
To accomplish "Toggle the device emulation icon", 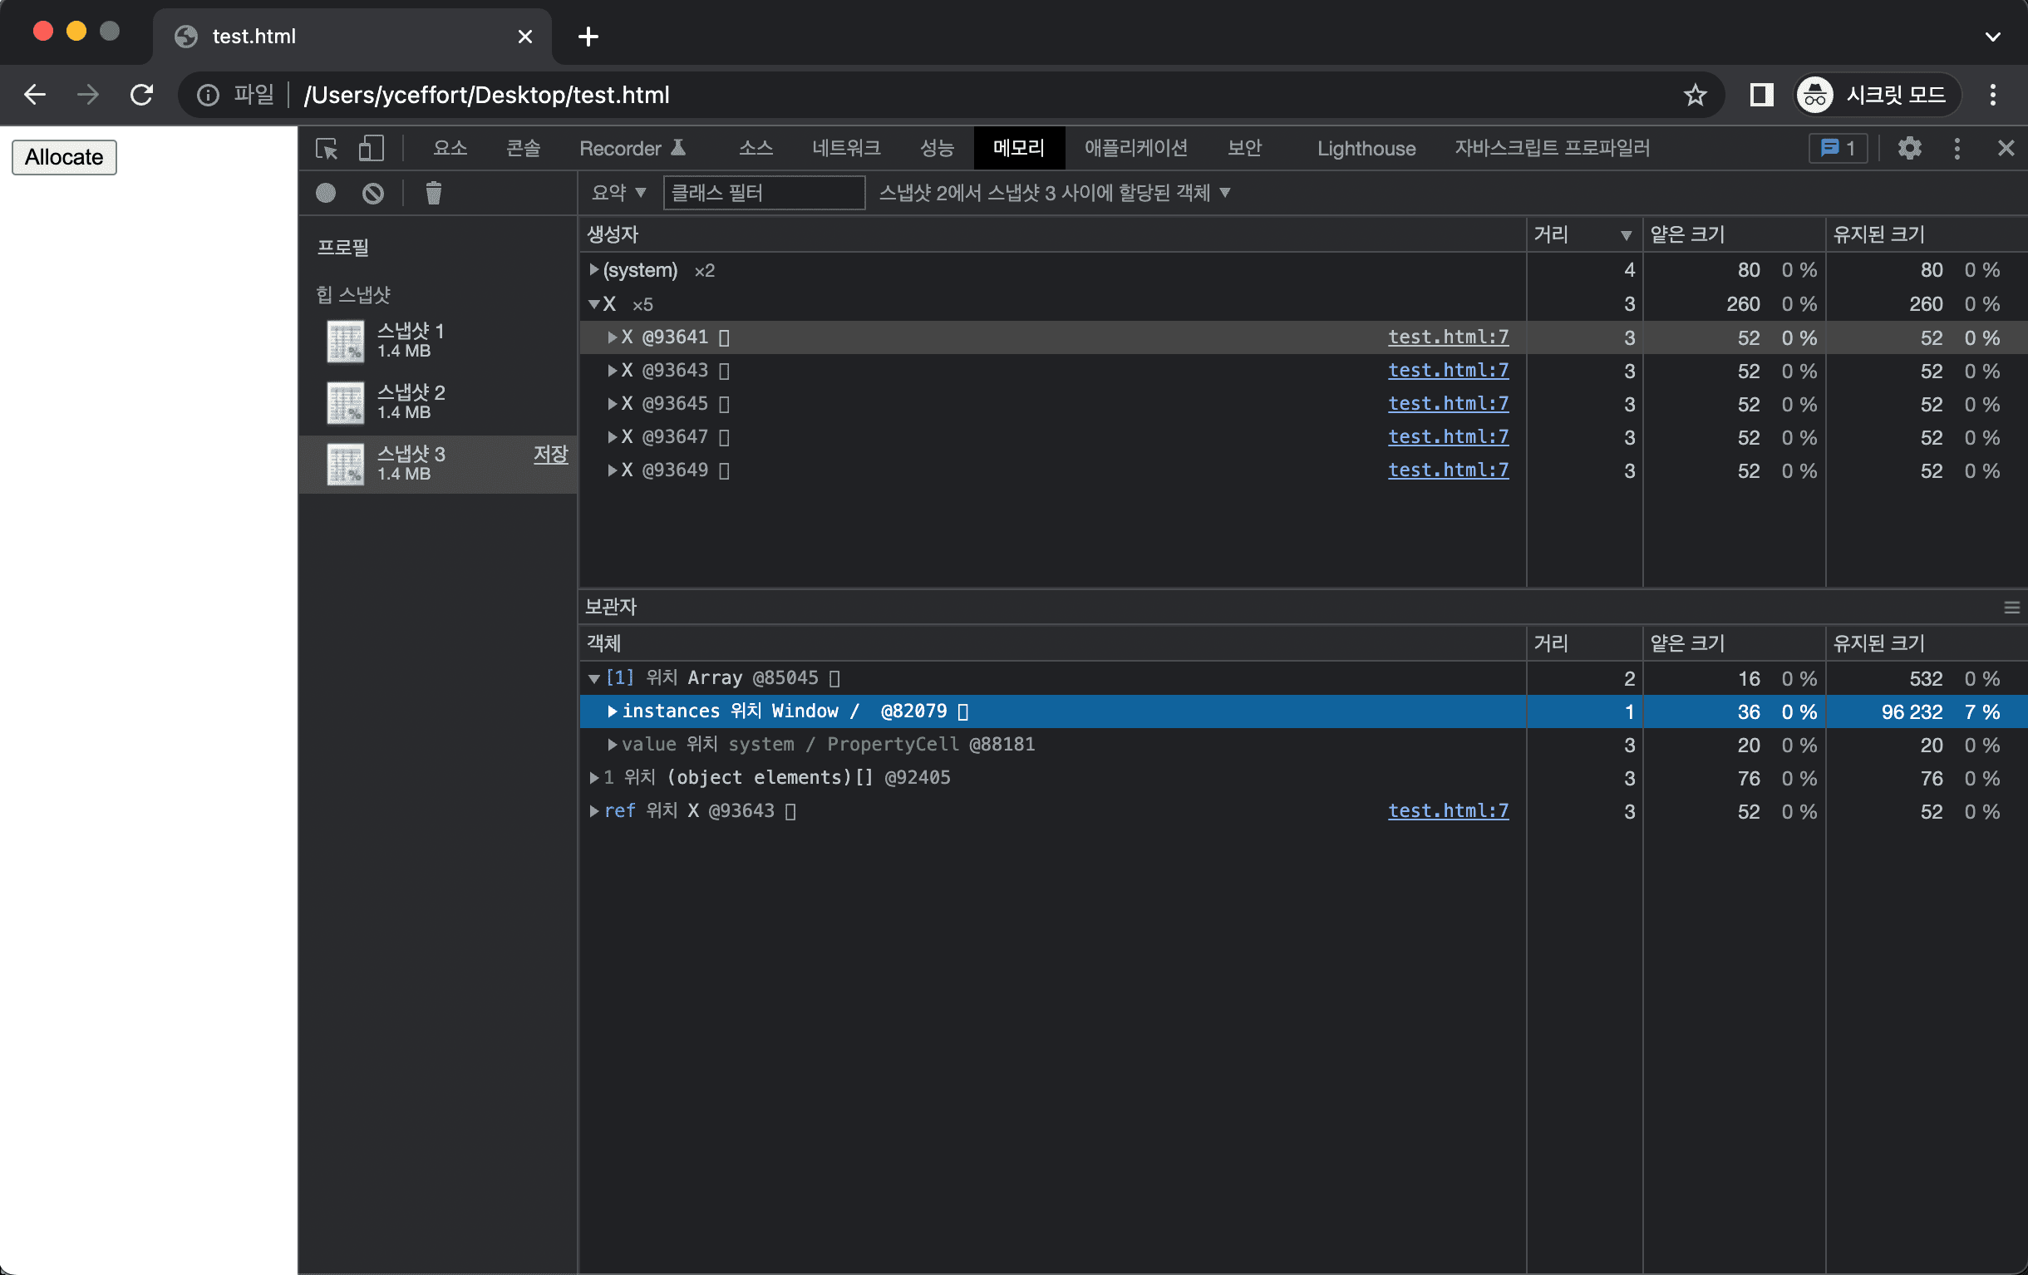I will [371, 148].
